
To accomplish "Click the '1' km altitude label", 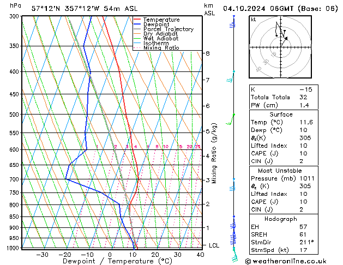I will click(208, 228).
